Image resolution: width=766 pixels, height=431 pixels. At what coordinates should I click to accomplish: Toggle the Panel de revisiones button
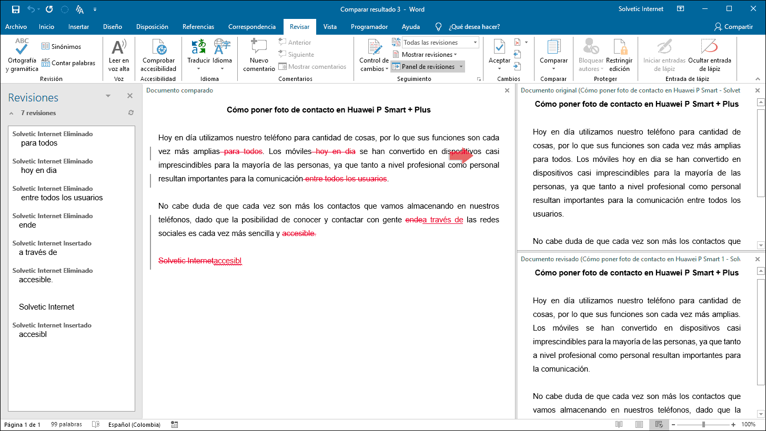(424, 67)
